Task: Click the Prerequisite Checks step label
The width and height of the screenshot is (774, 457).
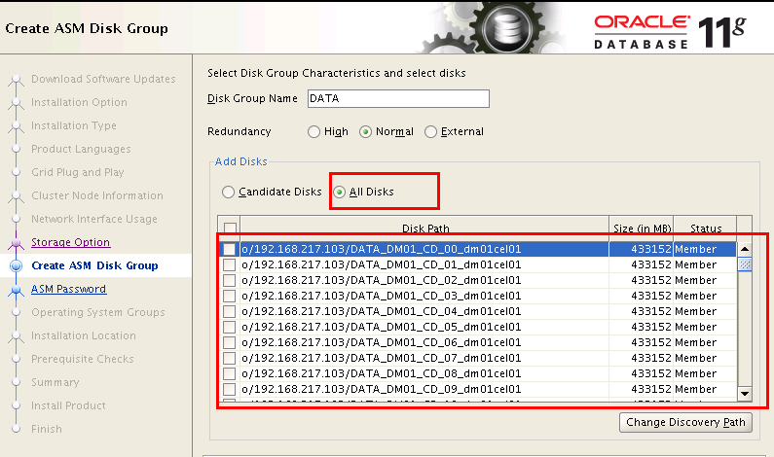Action: [83, 359]
